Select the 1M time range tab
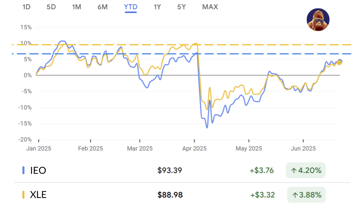 tap(77, 7)
